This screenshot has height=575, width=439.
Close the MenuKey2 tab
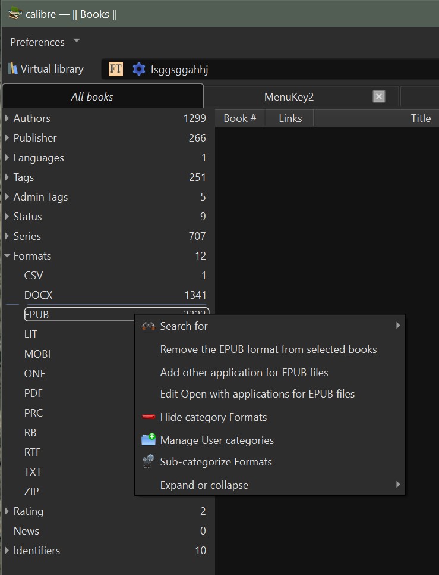(379, 96)
